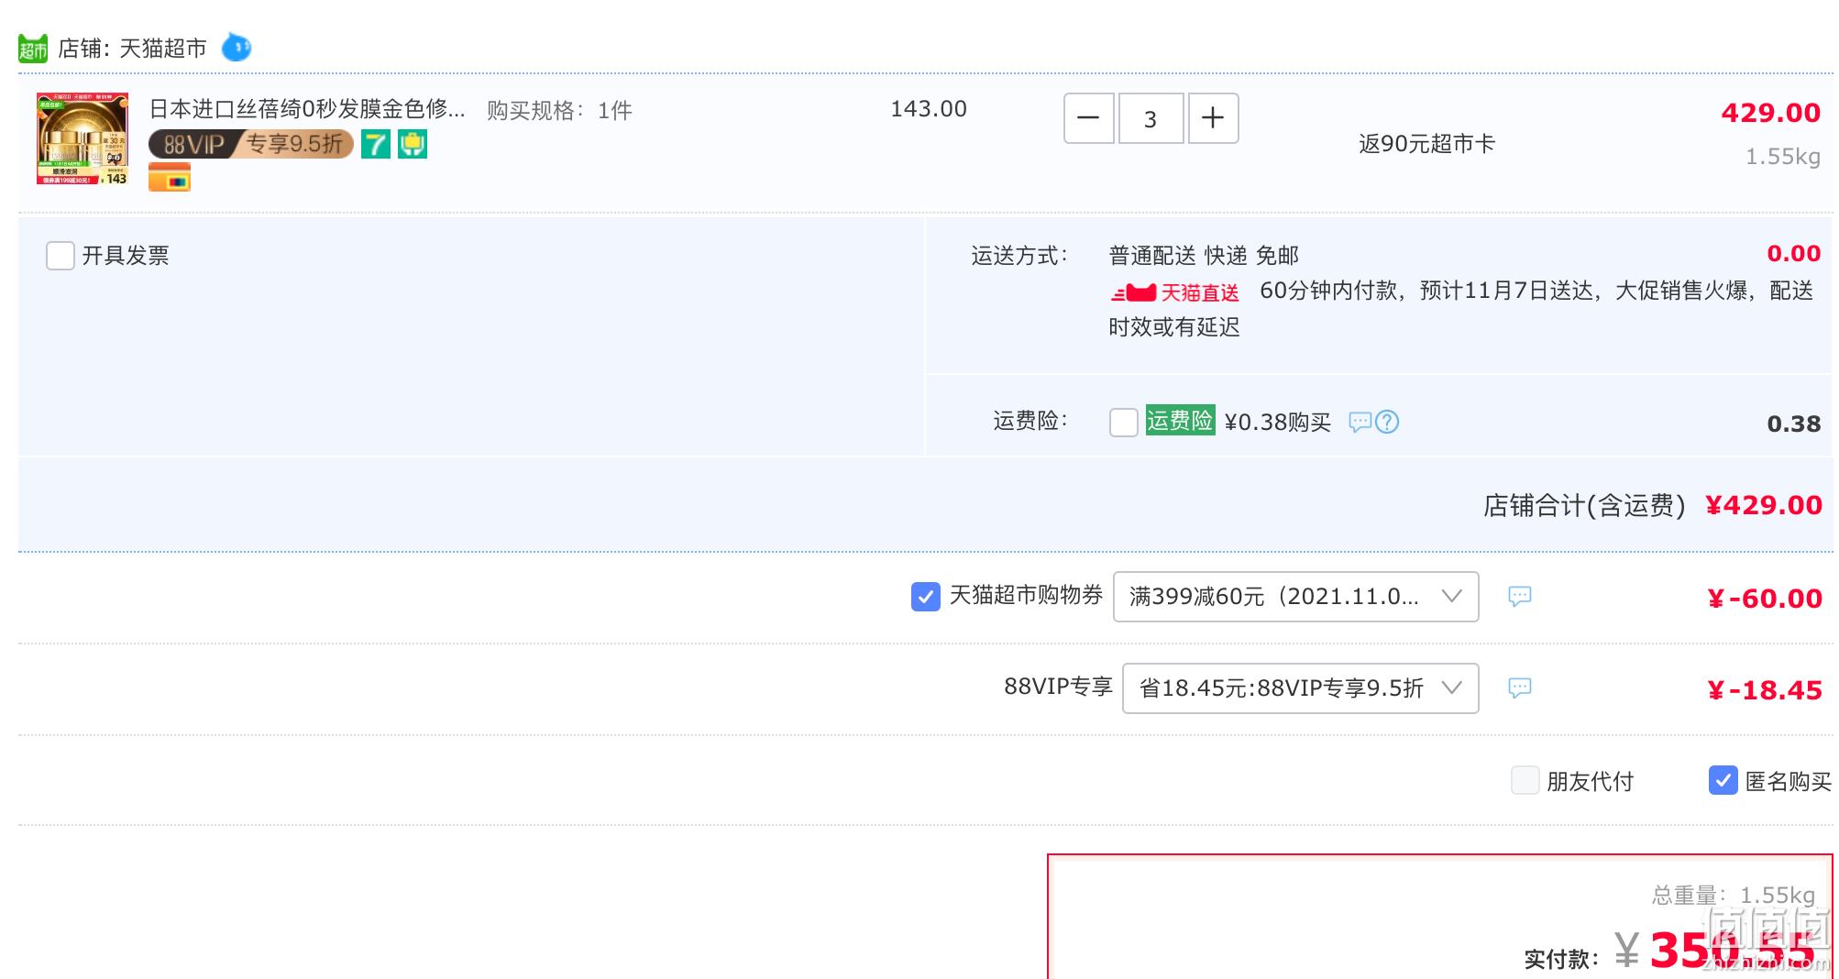Image resolution: width=1839 pixels, height=979 pixels.
Task: Expand the 满399减60元 coupon dropdown
Action: [1295, 597]
